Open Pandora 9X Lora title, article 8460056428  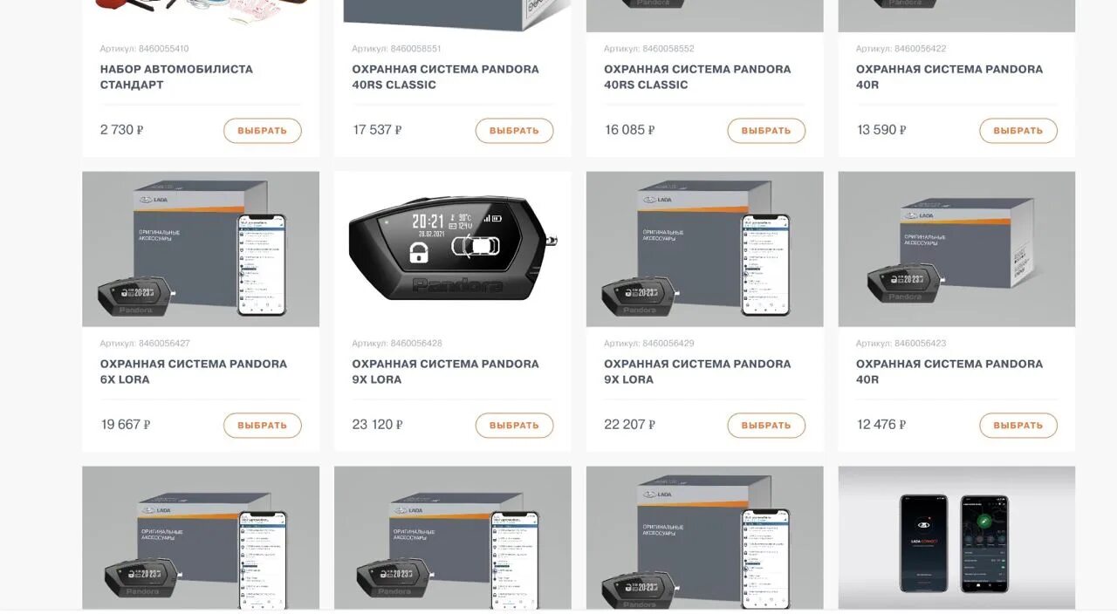(x=445, y=372)
